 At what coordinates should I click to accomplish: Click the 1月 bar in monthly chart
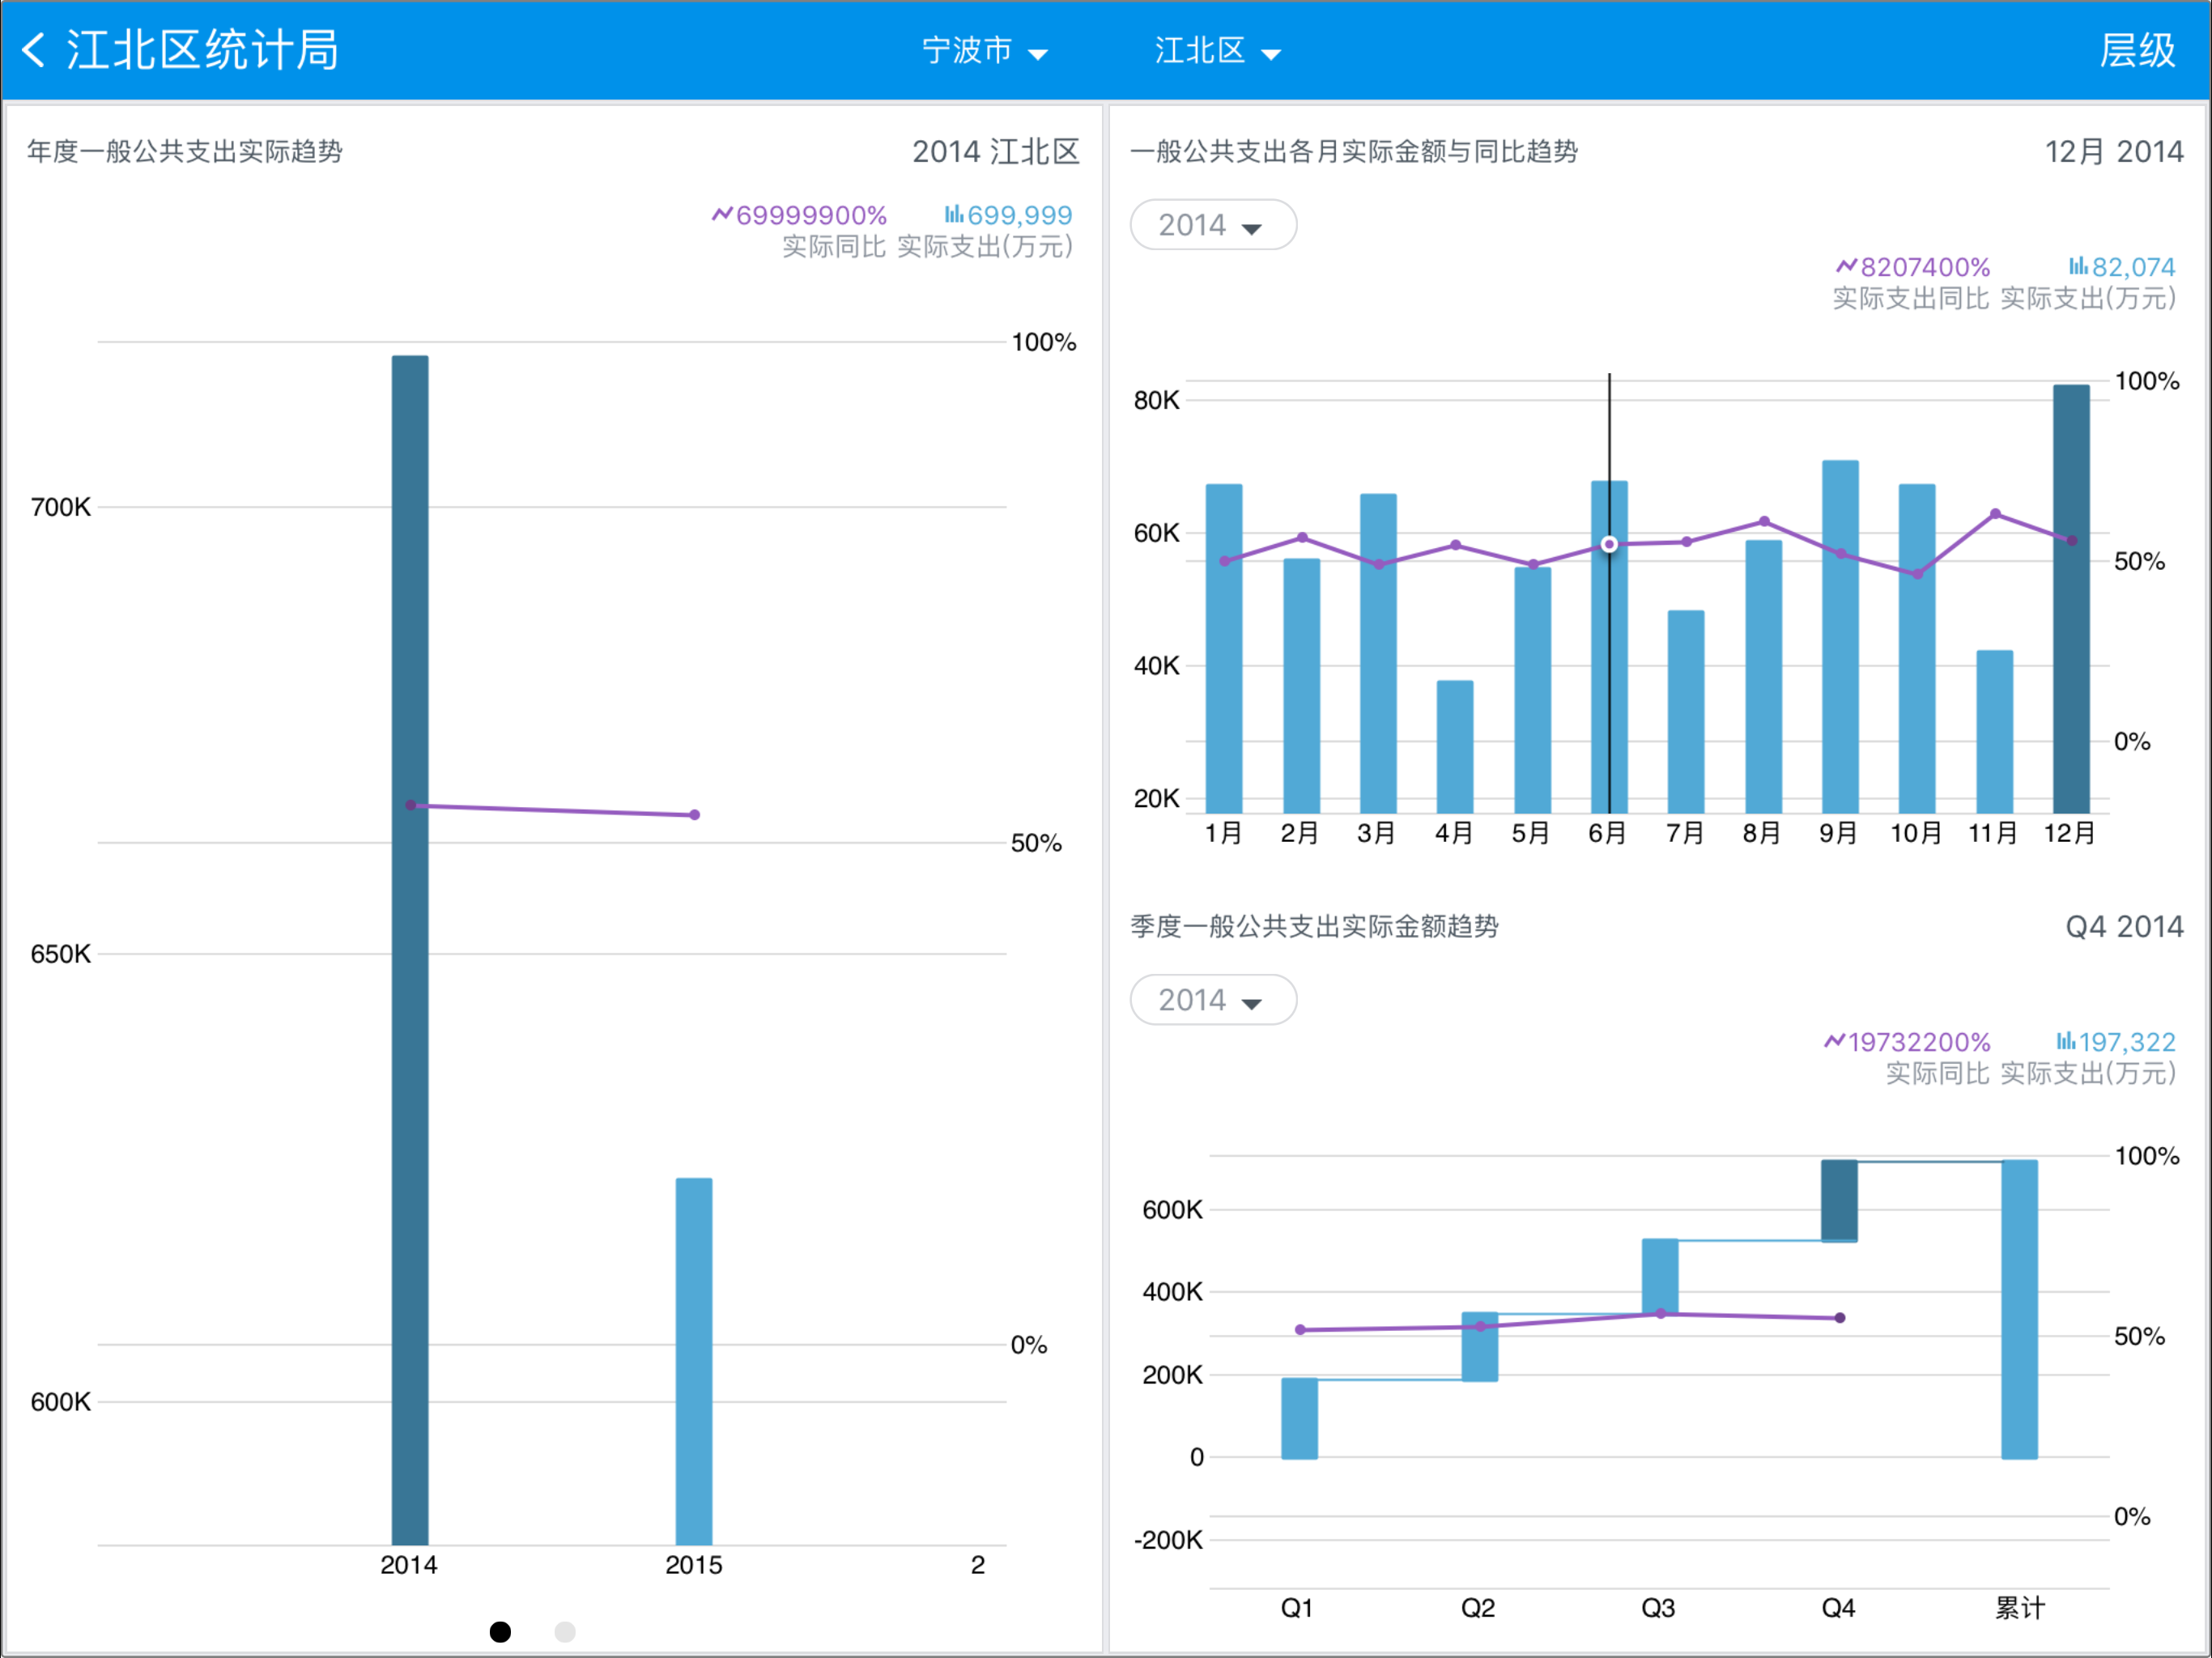(1224, 648)
